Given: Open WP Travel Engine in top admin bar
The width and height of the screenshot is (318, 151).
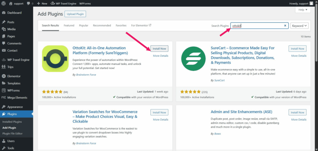Looking at the screenshot, I should pos(63,3).
